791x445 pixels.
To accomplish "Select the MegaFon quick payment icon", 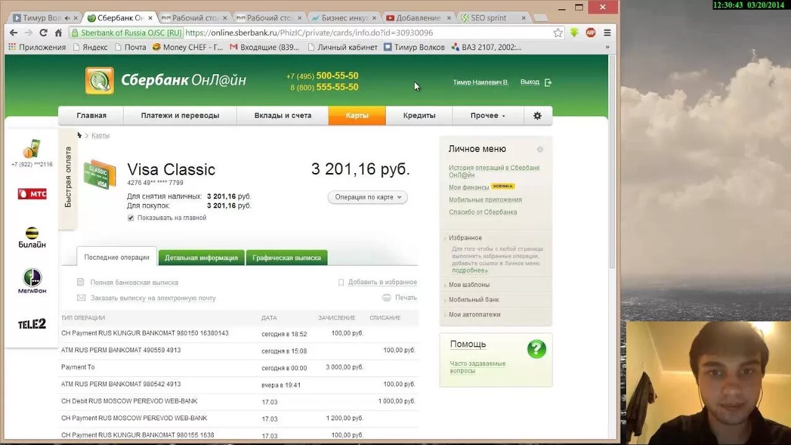I will [32, 281].
